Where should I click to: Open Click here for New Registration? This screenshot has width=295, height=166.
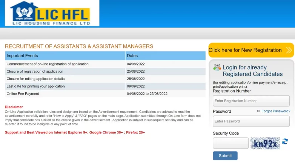[x=251, y=50]
